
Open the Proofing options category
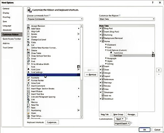[x=7, y=17]
